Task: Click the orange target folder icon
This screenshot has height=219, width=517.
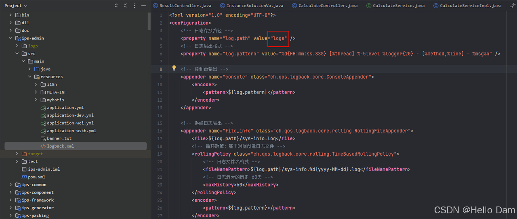Action: 24,154
